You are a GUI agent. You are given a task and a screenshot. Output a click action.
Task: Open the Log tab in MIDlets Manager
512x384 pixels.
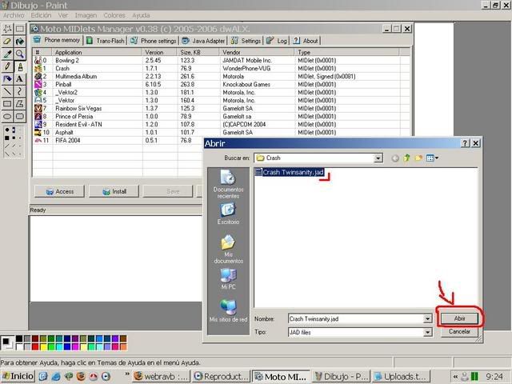pos(277,41)
